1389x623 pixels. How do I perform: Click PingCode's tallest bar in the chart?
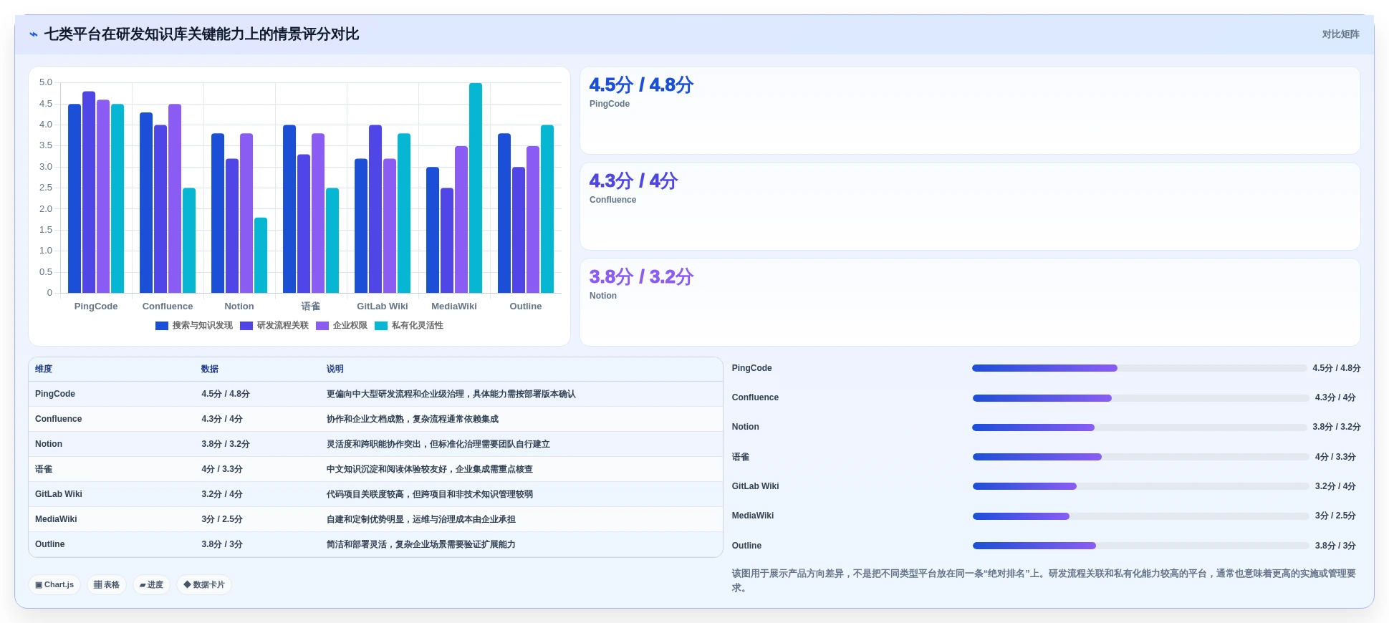(89, 192)
